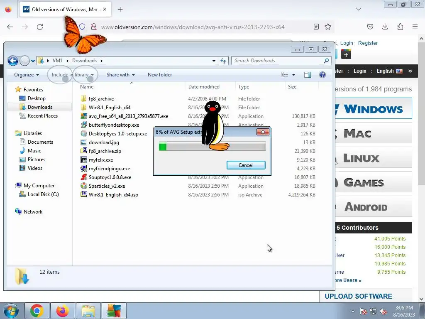Select Desktop in Favorites

(x=37, y=98)
